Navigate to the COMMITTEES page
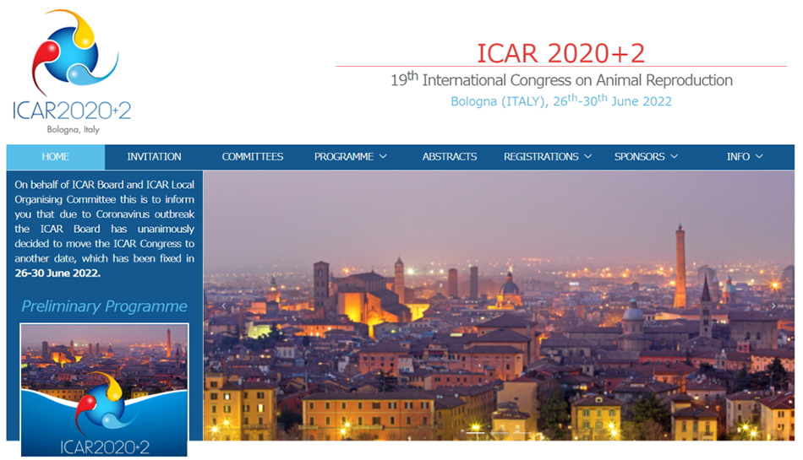Viewport: 803px width, 460px height. (x=253, y=157)
